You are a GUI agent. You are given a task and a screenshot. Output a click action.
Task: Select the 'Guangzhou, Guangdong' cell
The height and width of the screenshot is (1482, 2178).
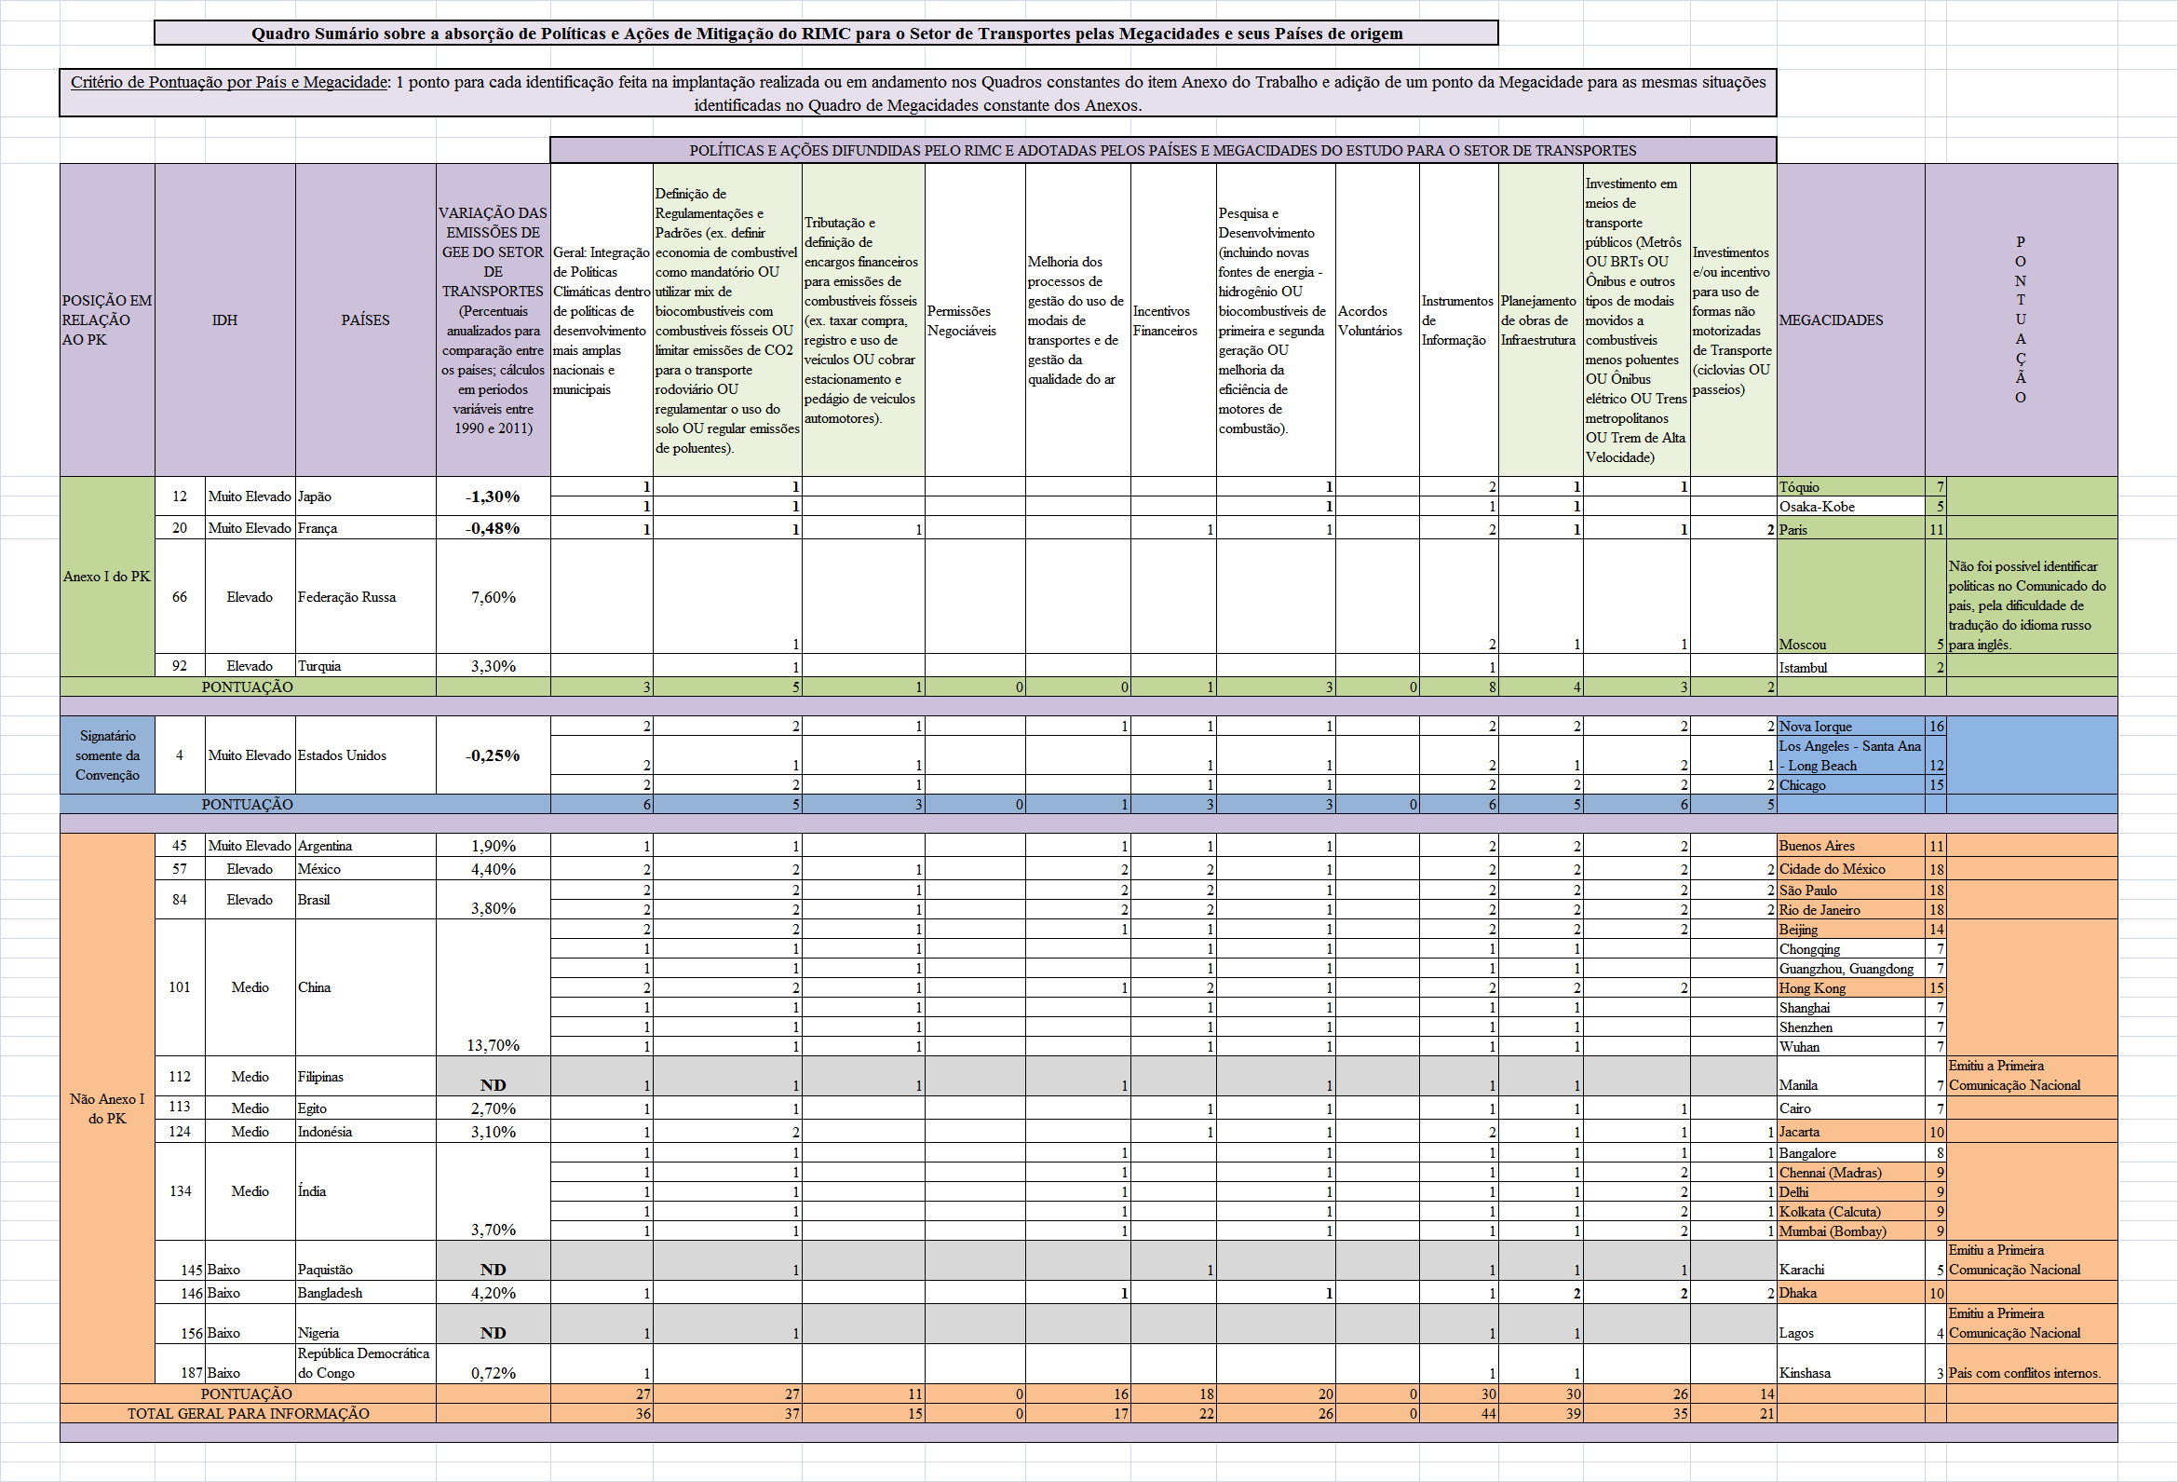pos(1851,969)
